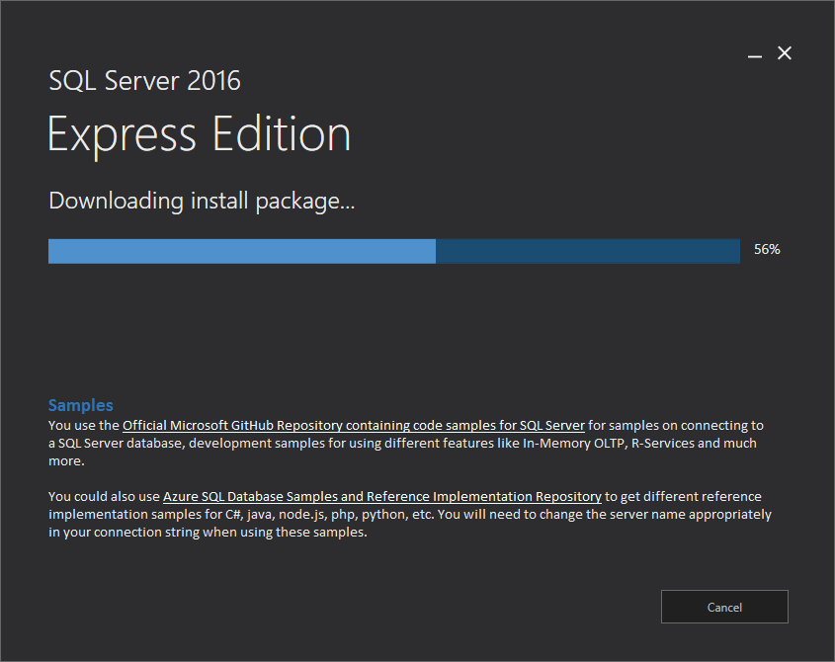The width and height of the screenshot is (835, 662).
Task: Click the filled portion of the progress bar
Action: 242,251
